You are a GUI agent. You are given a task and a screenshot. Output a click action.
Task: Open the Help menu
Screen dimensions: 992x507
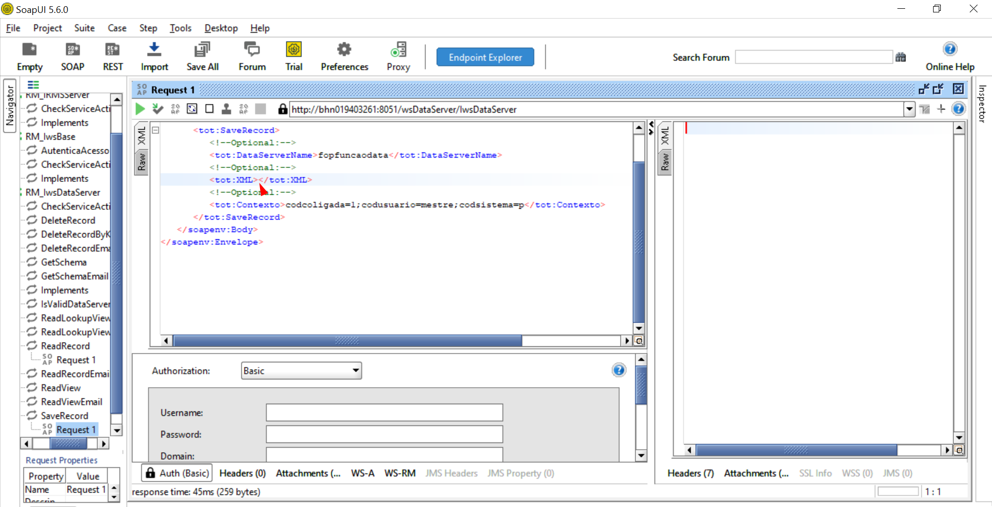coord(260,28)
